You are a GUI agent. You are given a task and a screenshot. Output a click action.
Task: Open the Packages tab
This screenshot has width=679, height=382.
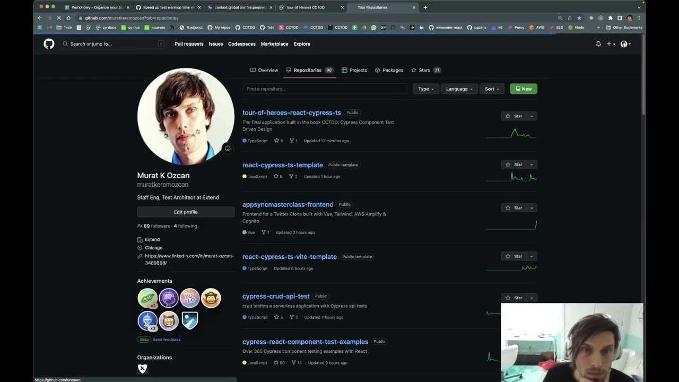pos(389,70)
